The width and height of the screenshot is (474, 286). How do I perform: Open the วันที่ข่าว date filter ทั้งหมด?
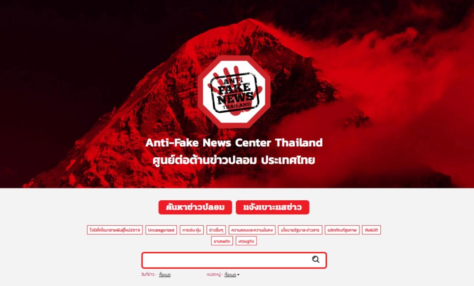click(x=165, y=275)
